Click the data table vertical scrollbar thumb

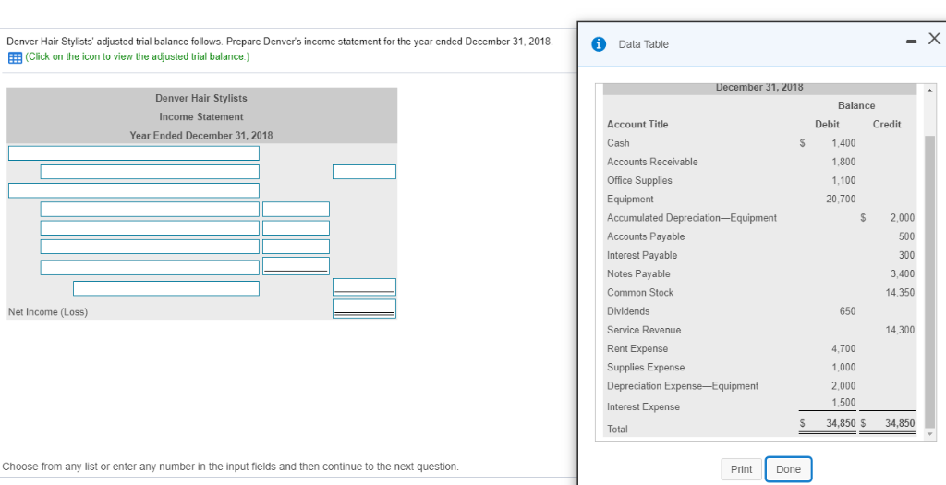pos(929,281)
